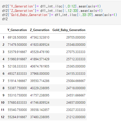The width and height of the screenshot is (121, 122).
Task: Select cell value 27075.333333
Action: 76,52
